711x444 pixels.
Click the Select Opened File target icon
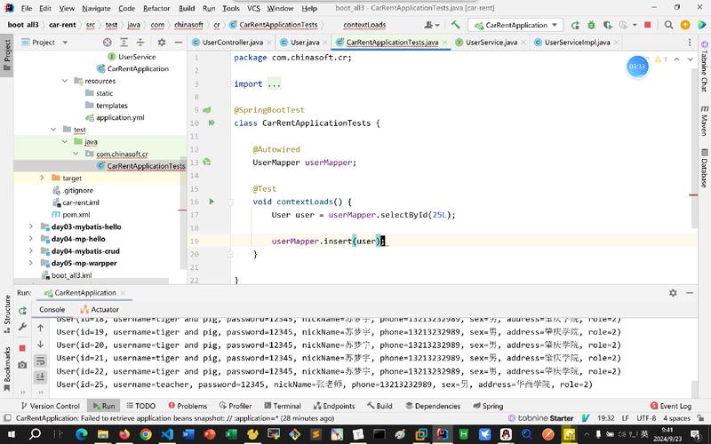[x=107, y=42]
